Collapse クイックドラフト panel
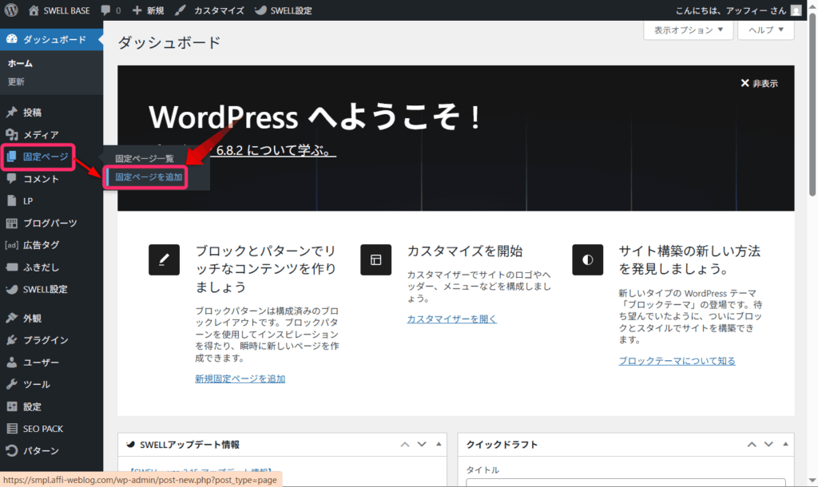818x487 pixels. click(x=786, y=445)
